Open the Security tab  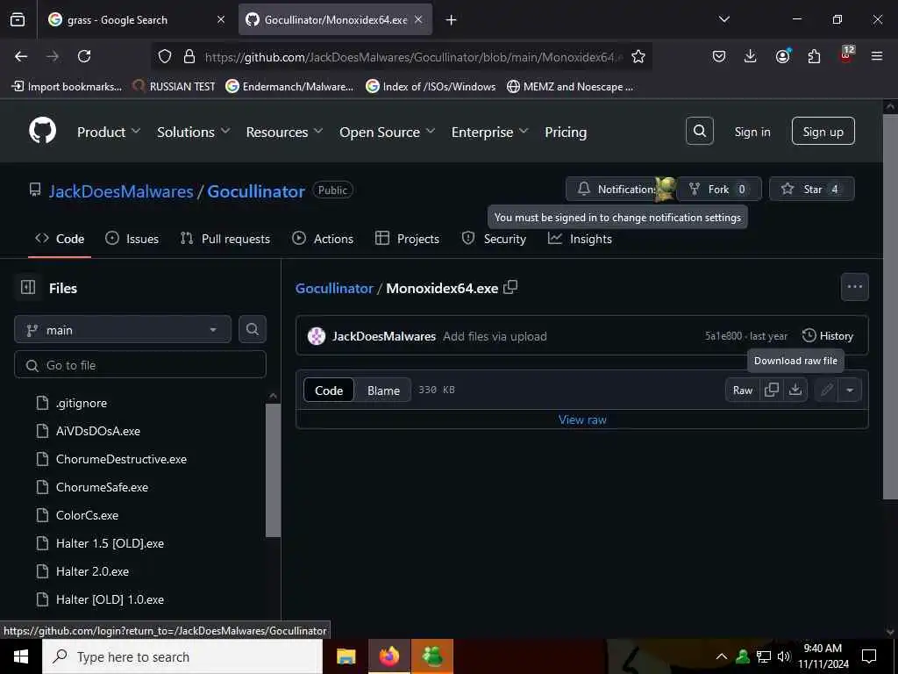pyautogui.click(x=494, y=239)
